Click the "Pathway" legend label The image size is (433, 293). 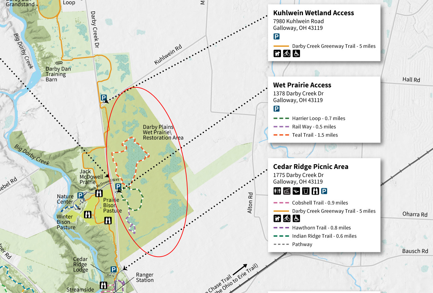click(302, 245)
